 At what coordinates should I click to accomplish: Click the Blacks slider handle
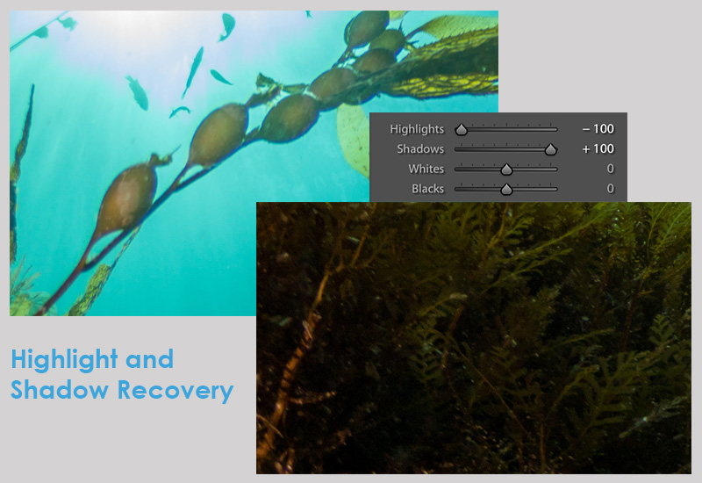click(x=506, y=190)
